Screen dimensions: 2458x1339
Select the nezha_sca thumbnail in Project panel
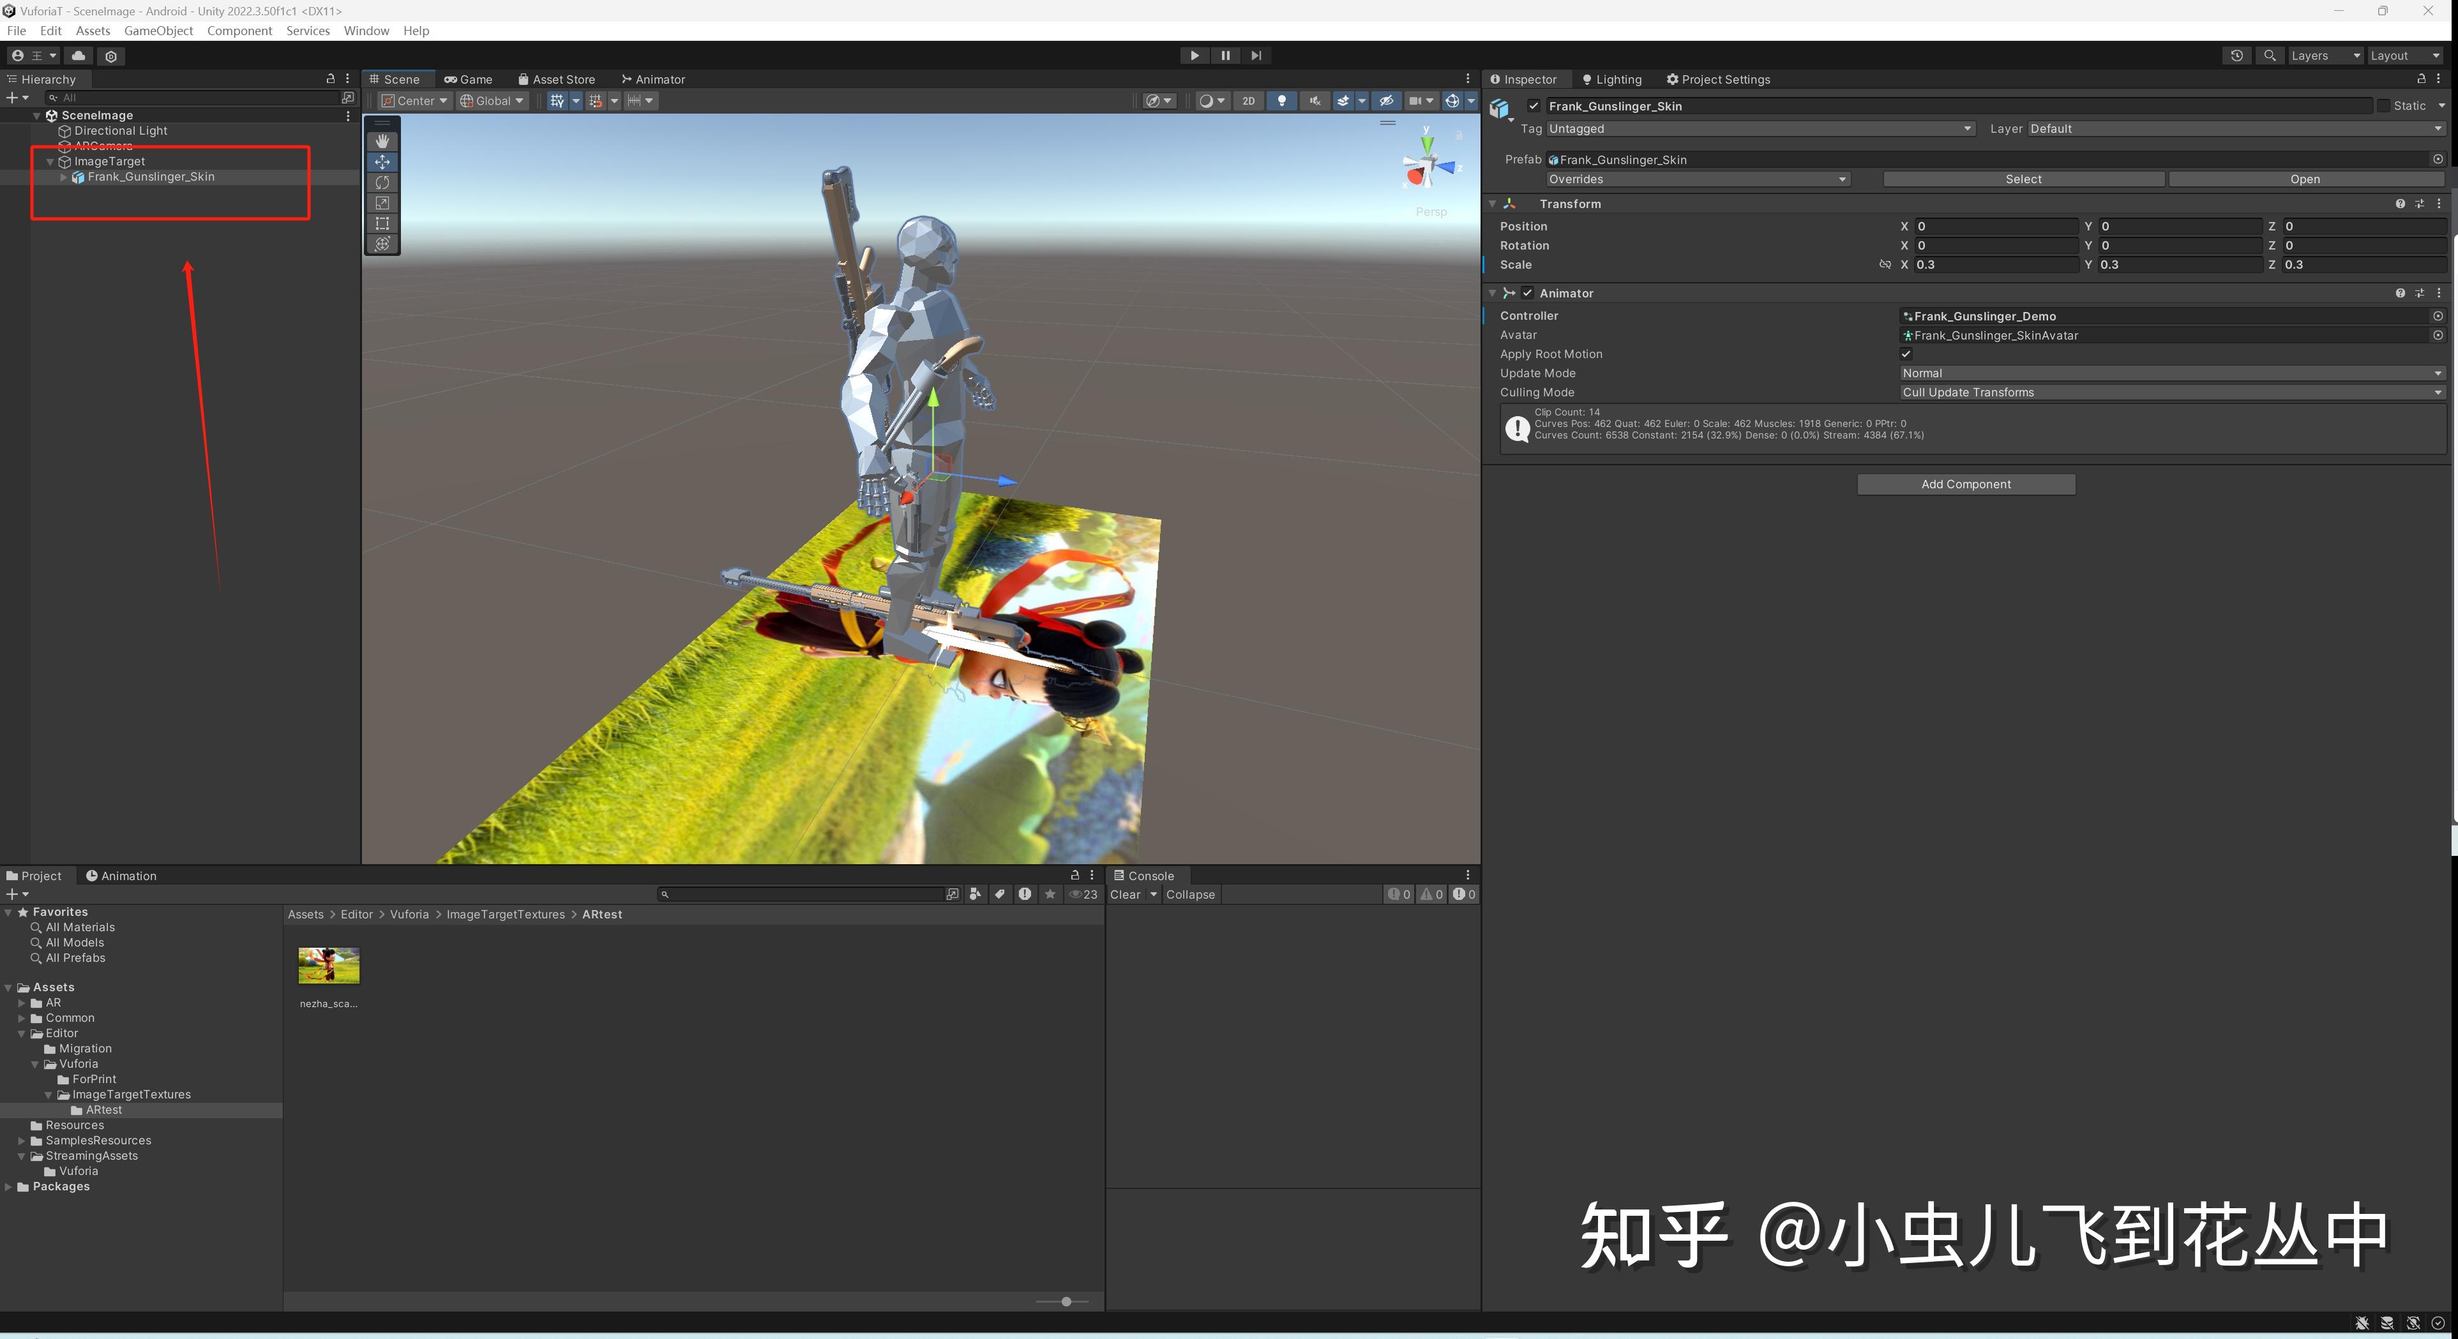tap(328, 965)
